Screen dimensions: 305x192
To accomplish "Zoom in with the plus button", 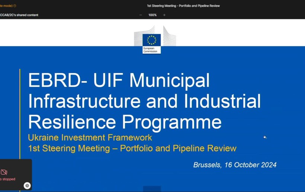I will 164,15.
